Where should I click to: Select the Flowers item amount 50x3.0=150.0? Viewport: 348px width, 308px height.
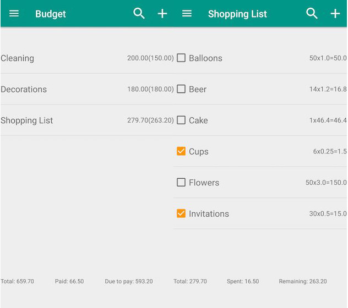(x=326, y=183)
